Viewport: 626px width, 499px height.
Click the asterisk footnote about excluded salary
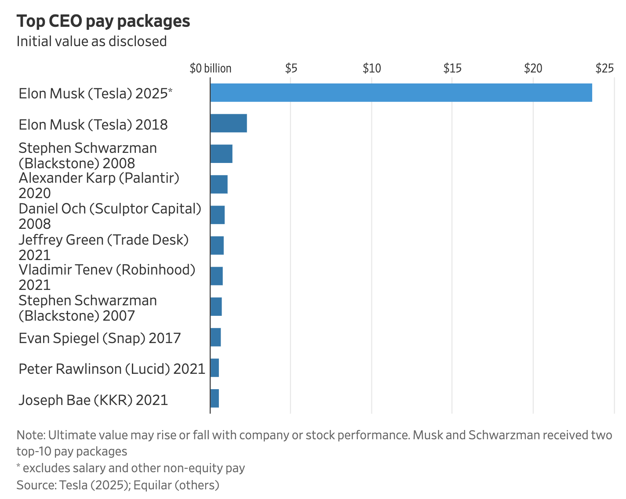131,468
